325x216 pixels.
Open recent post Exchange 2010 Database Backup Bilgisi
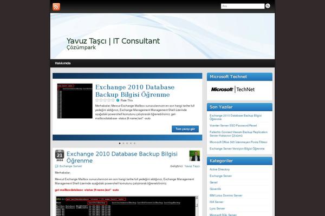click(236, 117)
